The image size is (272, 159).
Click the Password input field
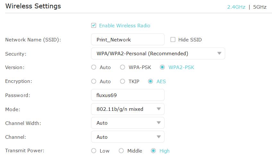pos(128,95)
